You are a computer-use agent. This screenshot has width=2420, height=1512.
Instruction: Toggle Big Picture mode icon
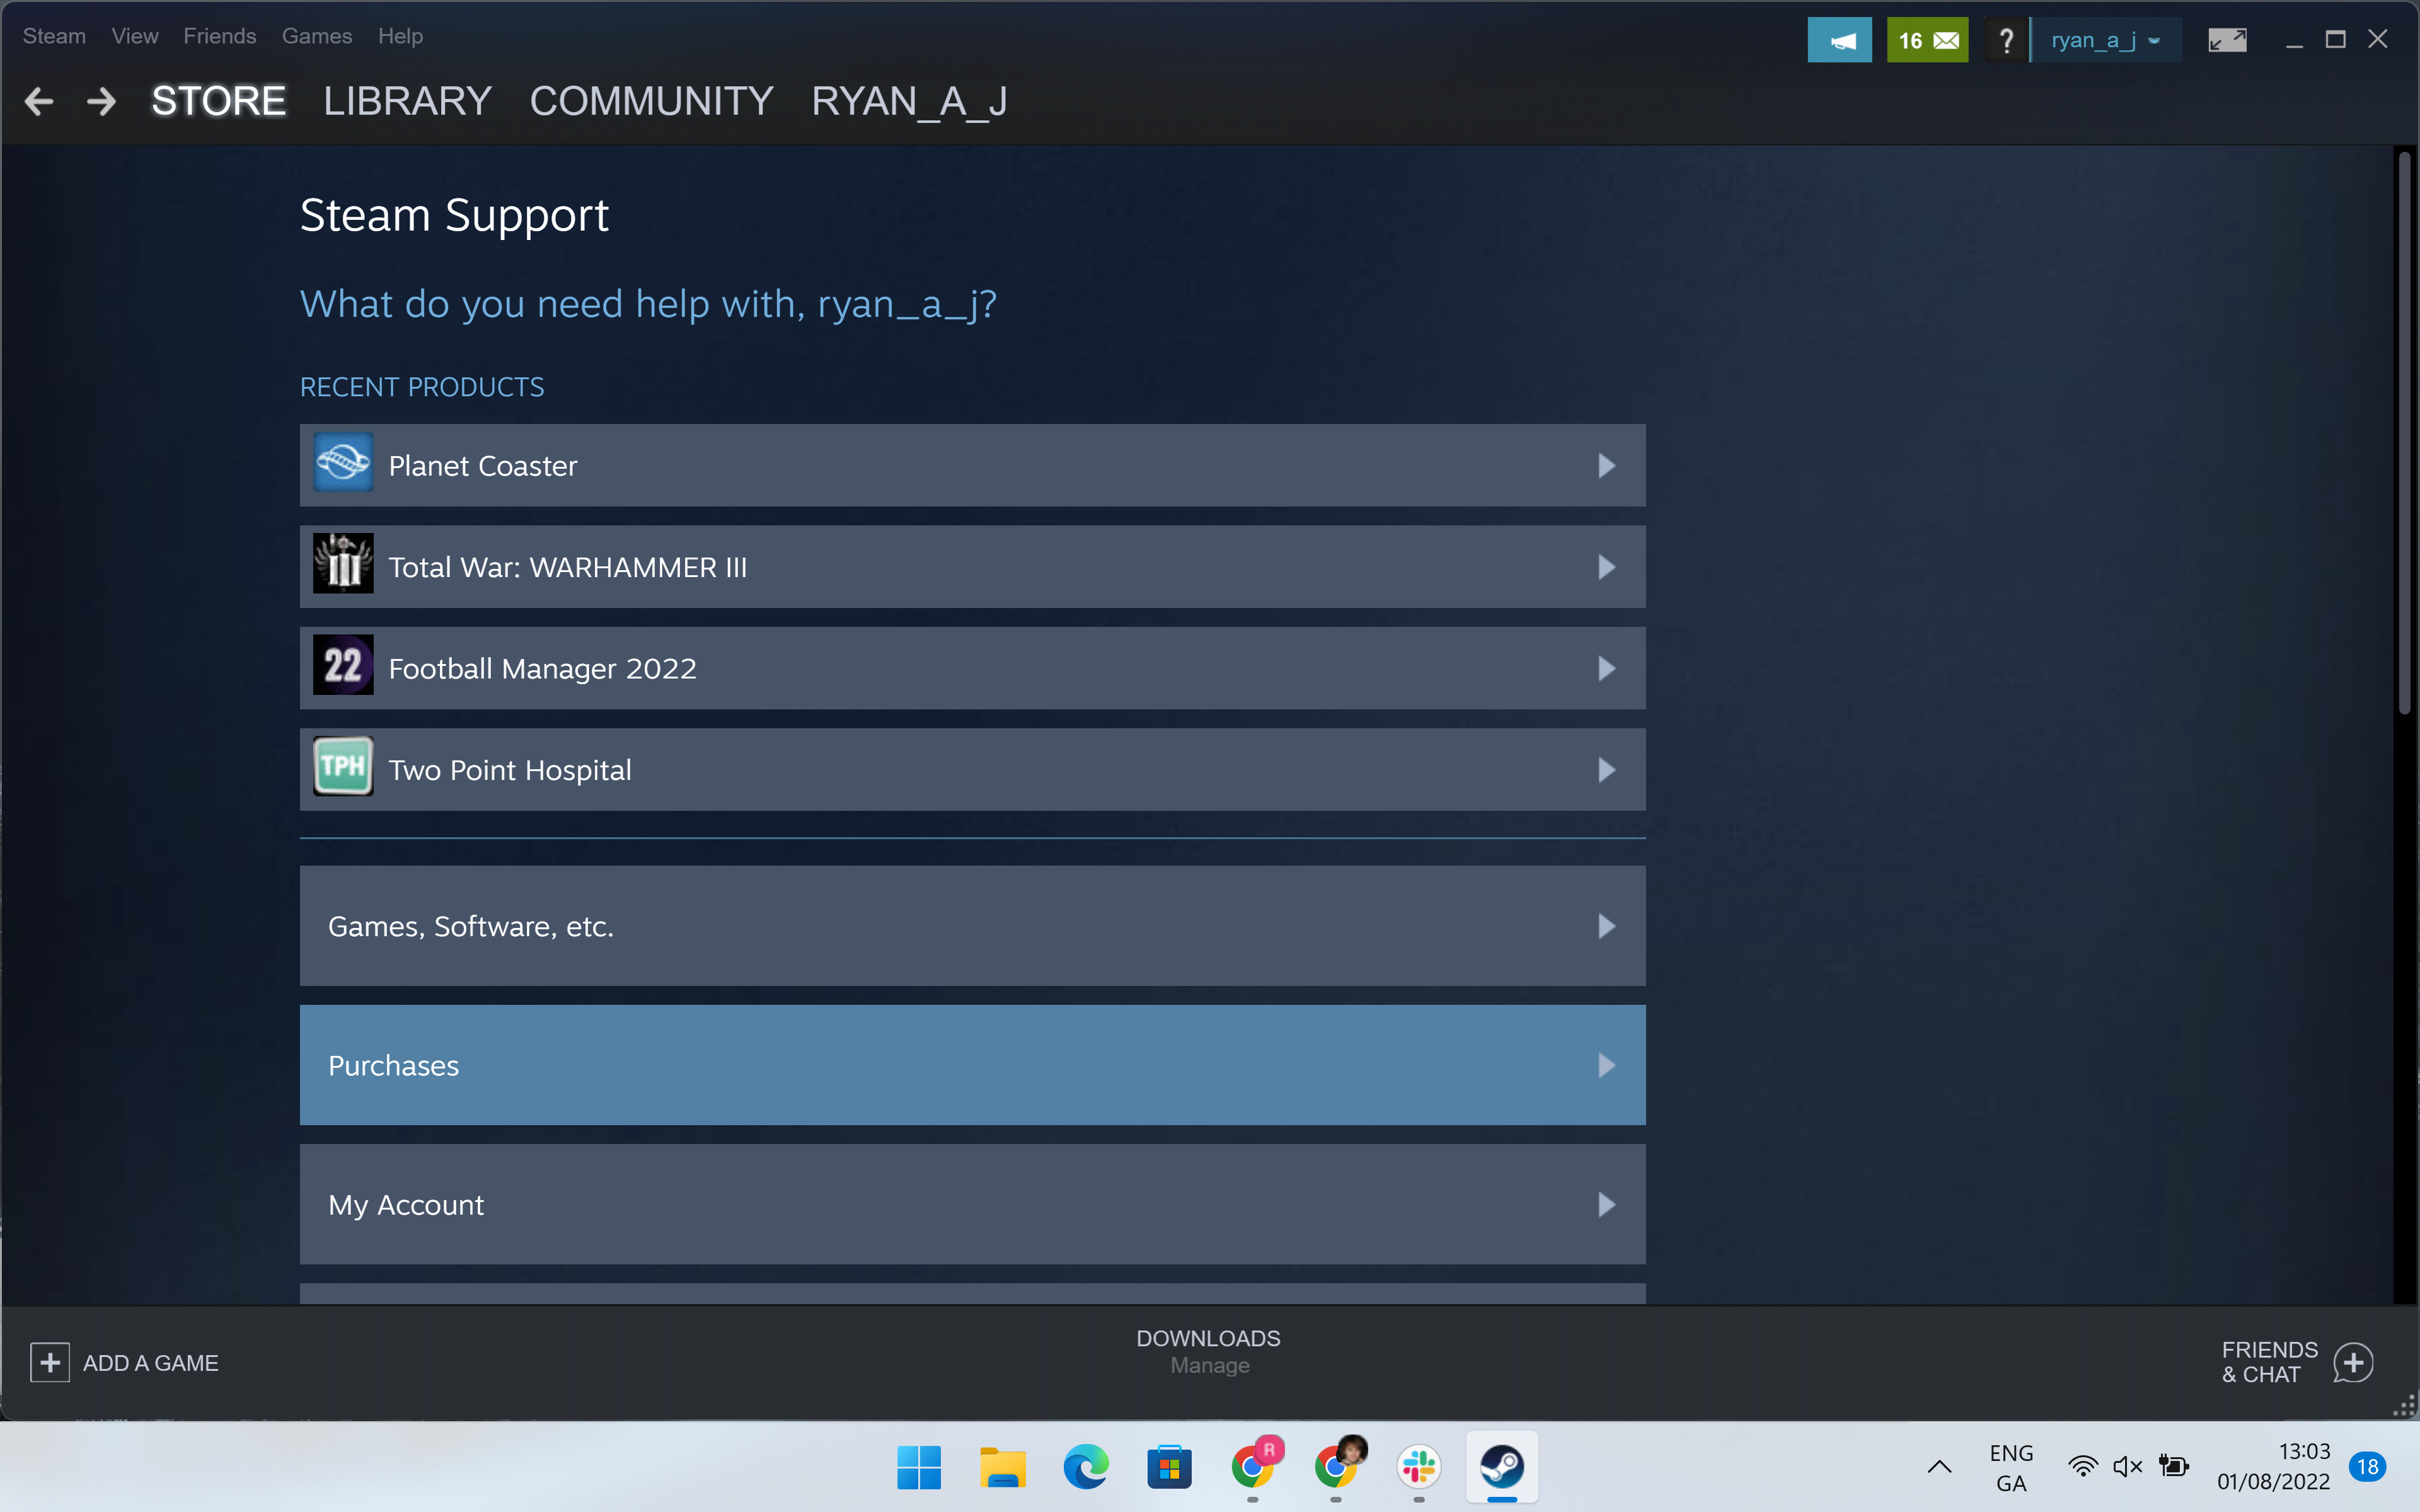(x=2227, y=41)
